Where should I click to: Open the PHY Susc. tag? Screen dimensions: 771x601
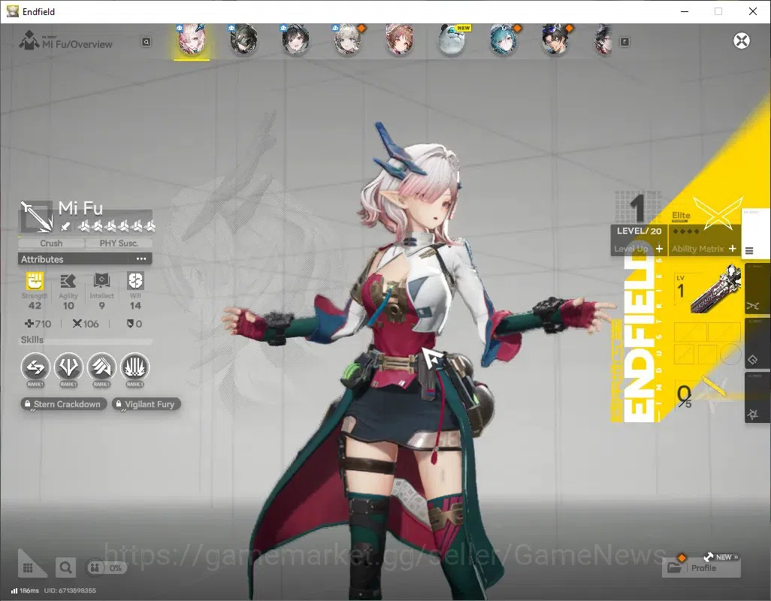pos(119,243)
